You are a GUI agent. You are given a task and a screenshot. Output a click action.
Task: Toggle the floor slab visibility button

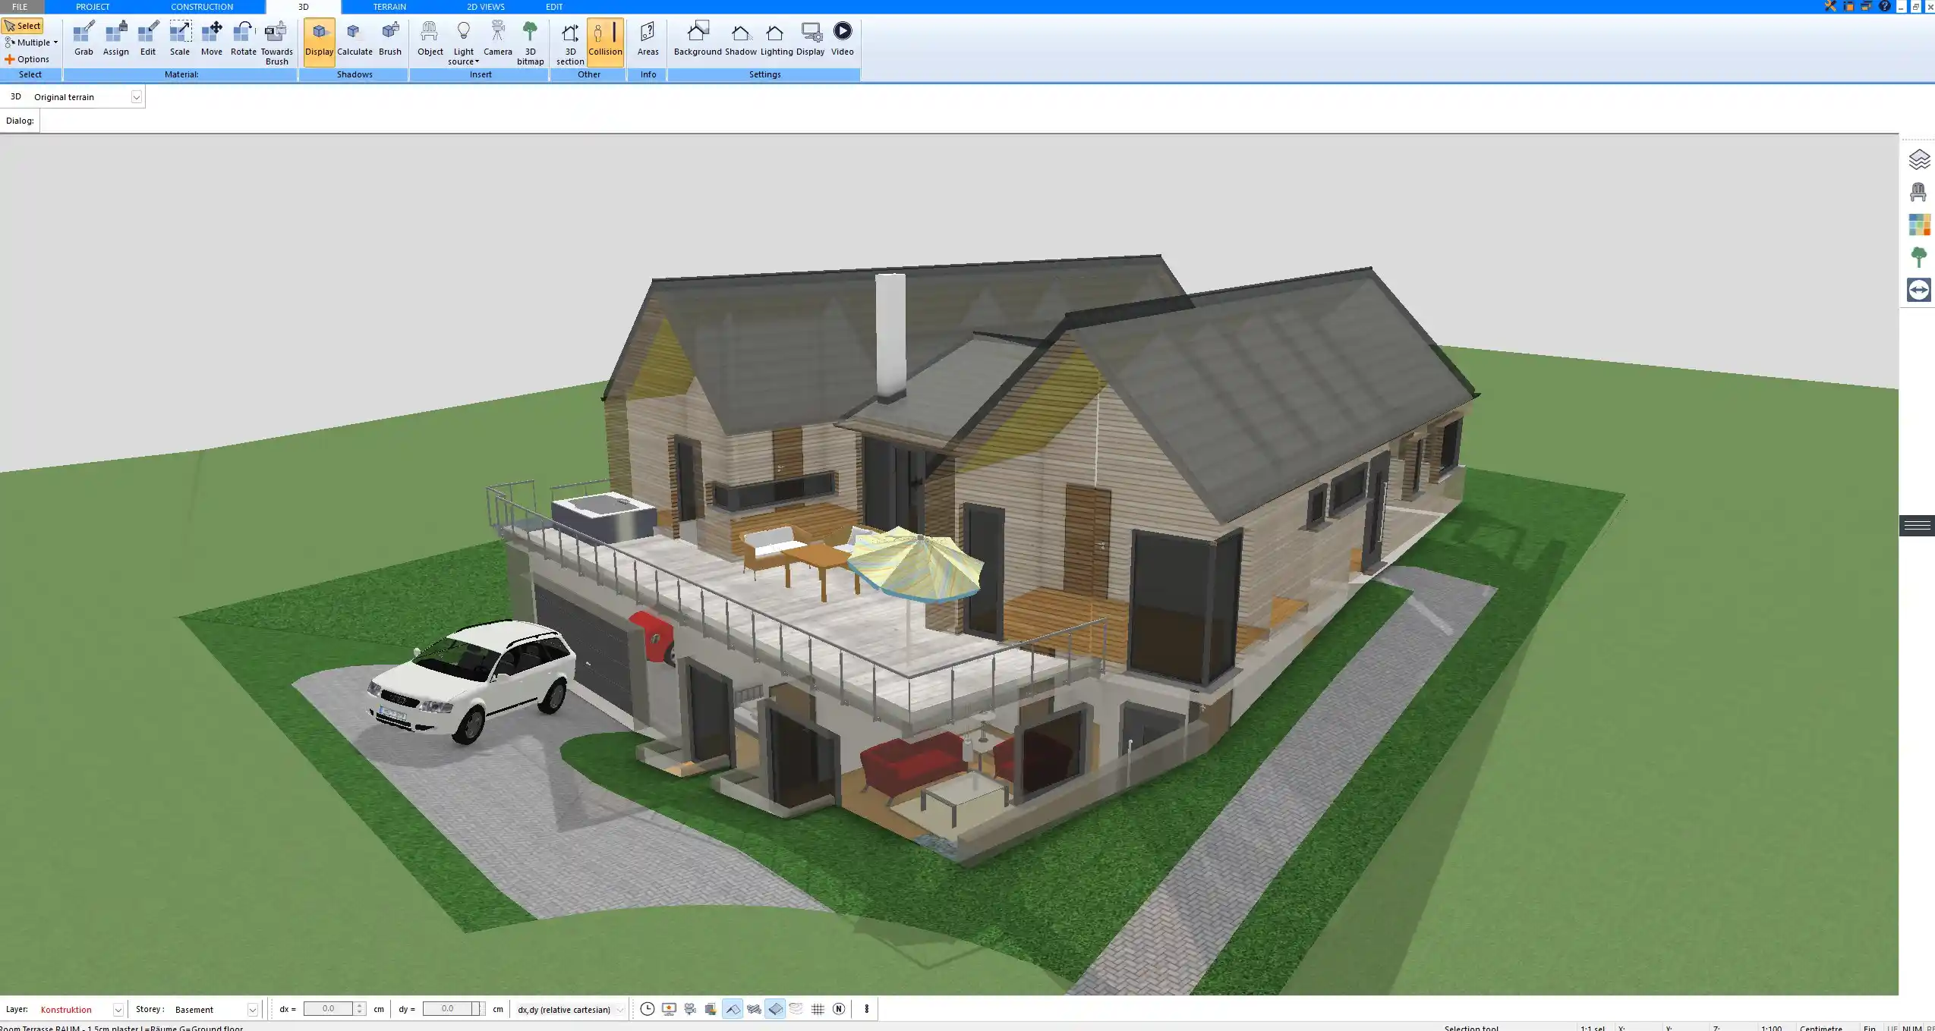[x=775, y=1009]
